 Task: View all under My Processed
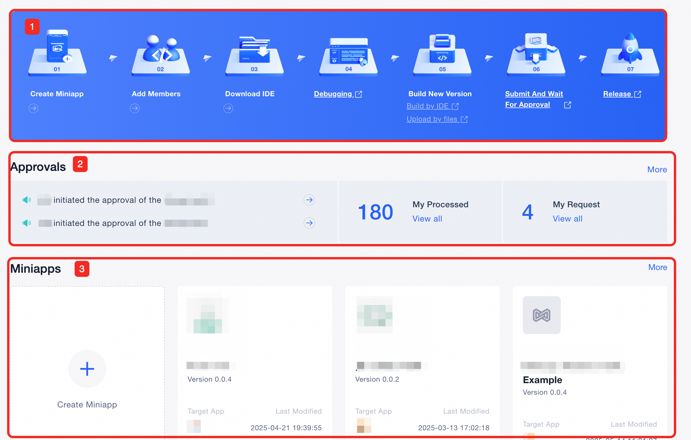point(427,219)
